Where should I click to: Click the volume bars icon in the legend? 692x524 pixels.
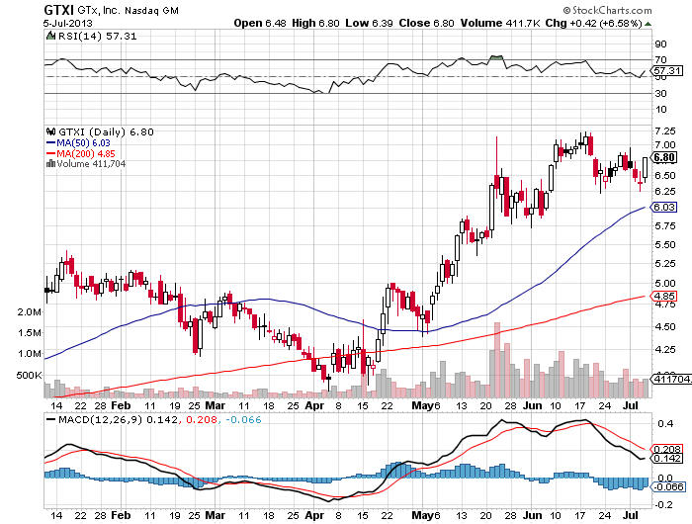click(51, 164)
